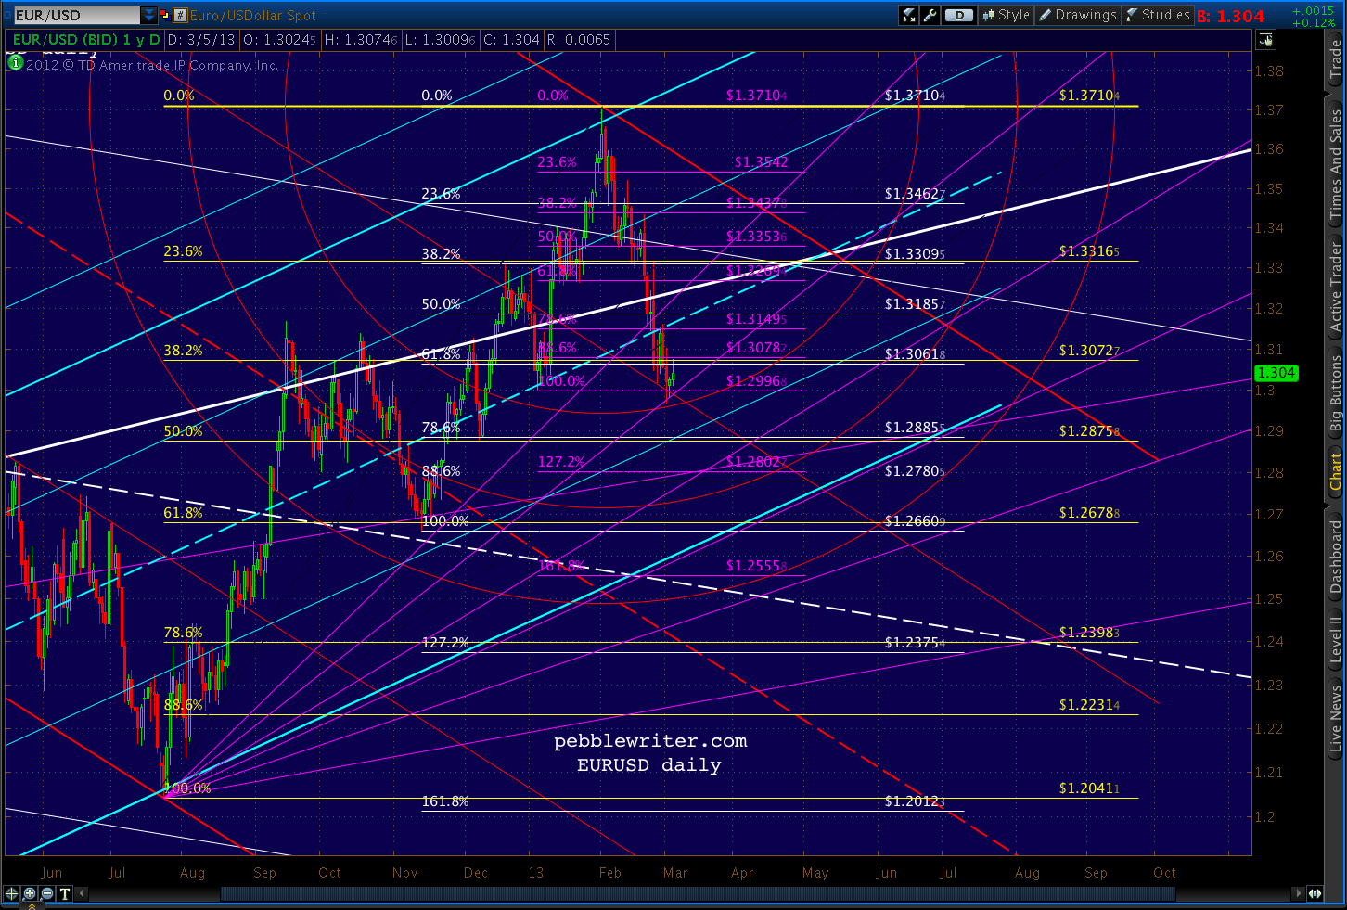Open the EUR/USD symbol dropdown arrow

(149, 15)
